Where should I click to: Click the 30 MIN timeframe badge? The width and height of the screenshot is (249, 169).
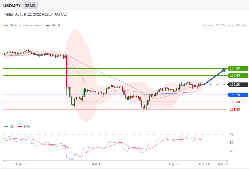click(x=31, y=6)
